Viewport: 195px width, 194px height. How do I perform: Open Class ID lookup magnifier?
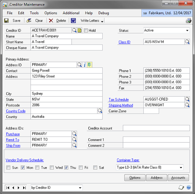click(187, 42)
